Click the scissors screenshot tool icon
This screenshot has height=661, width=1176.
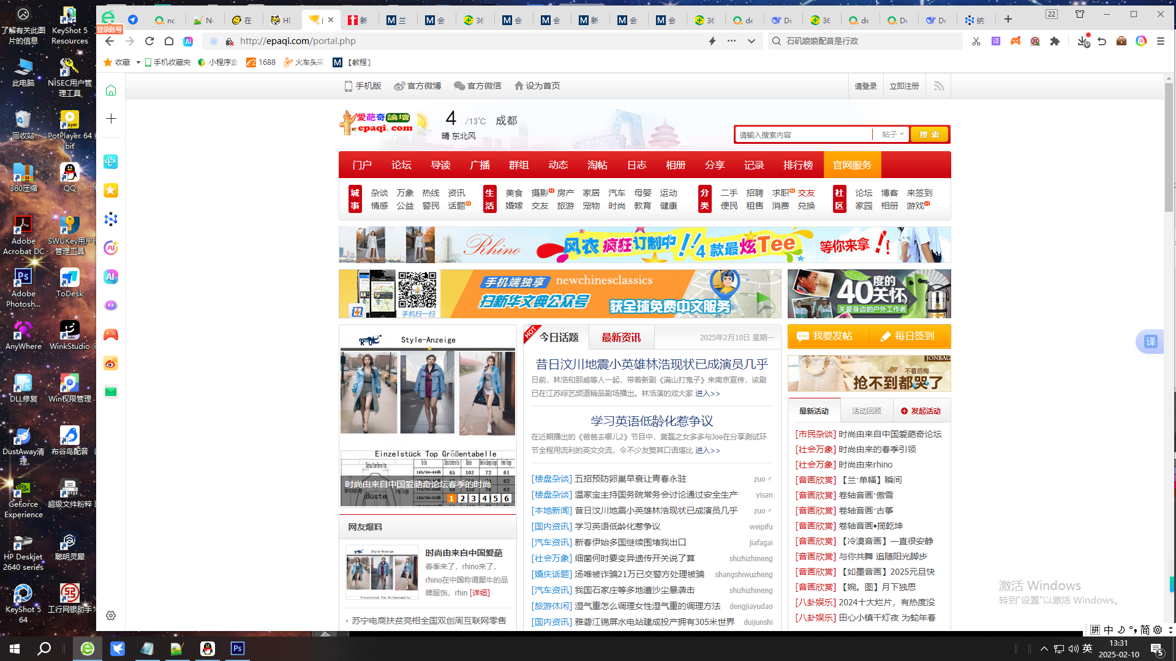point(976,41)
